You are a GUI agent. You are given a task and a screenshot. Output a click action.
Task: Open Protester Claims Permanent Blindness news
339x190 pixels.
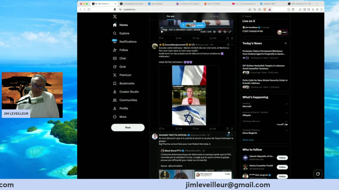coord(265,54)
